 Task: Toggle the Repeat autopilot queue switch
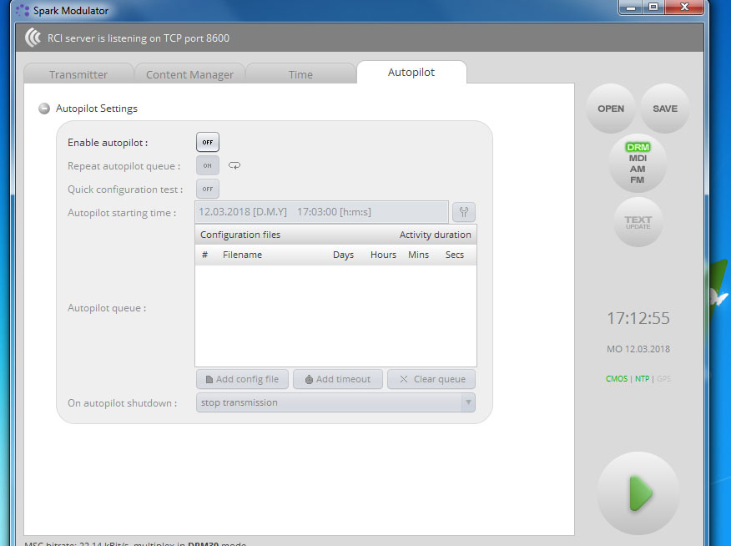(208, 166)
